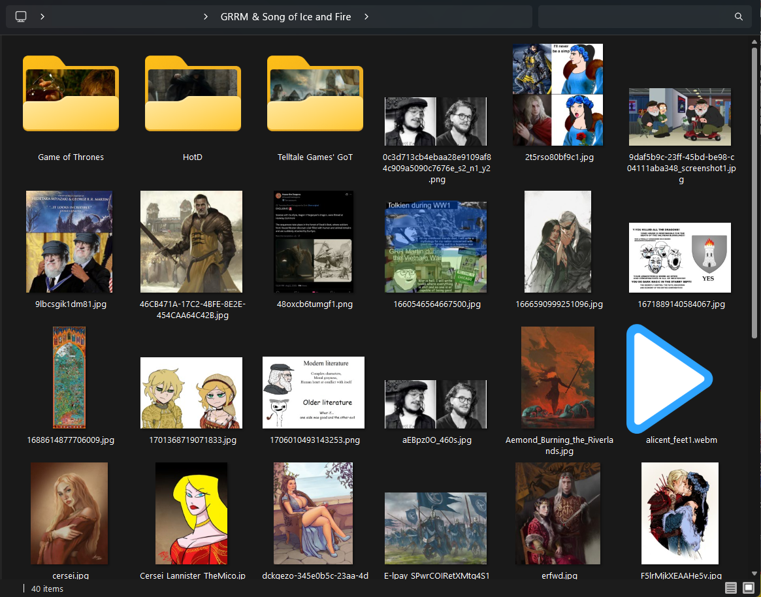761x597 pixels.
Task: Click the 1671889140584067.jpg file name
Action: point(681,304)
